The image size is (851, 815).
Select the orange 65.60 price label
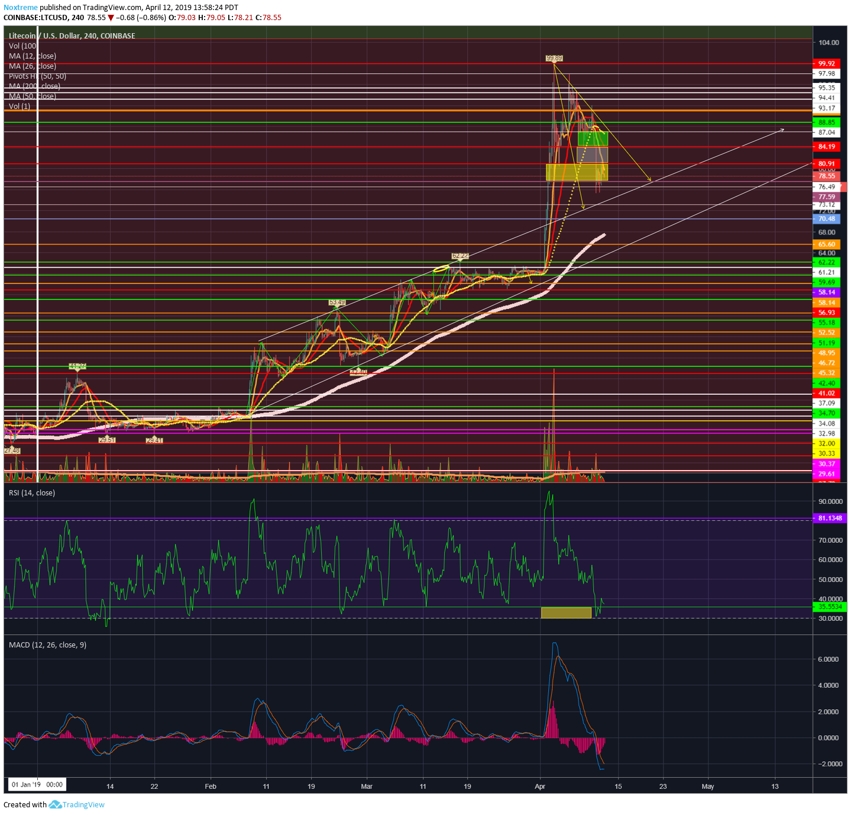tap(826, 244)
